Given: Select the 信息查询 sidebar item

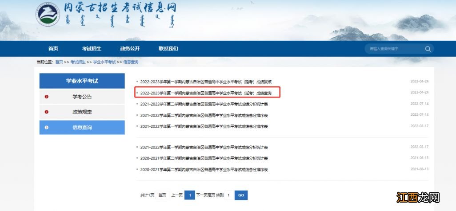Looking at the screenshot, I should pos(82,127).
